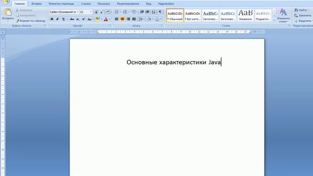Click the heading text "Основные характеристики Java"
This screenshot has width=313, height=176.
click(174, 62)
